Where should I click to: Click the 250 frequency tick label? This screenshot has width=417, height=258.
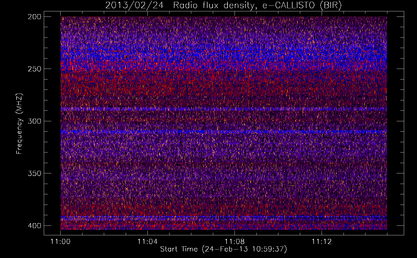tap(35, 69)
